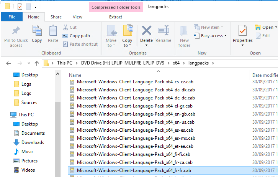This screenshot has width=278, height=177.
Task: Click the New folder icon
Action: (x=184, y=31)
